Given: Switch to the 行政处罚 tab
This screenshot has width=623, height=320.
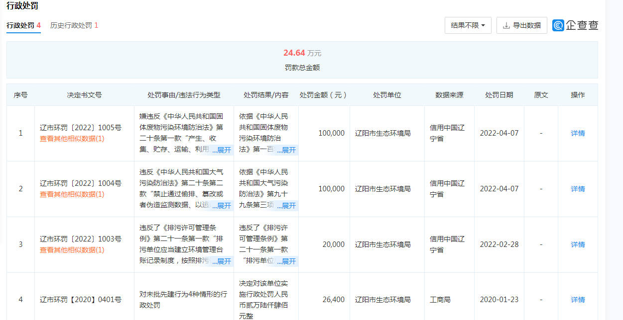Looking at the screenshot, I should (23, 25).
